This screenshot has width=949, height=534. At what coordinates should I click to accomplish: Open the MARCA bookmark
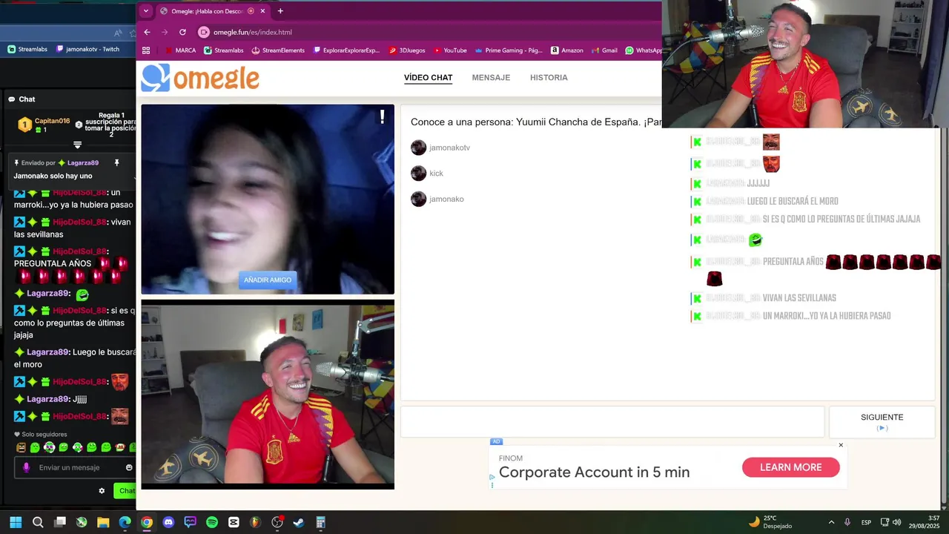click(180, 50)
